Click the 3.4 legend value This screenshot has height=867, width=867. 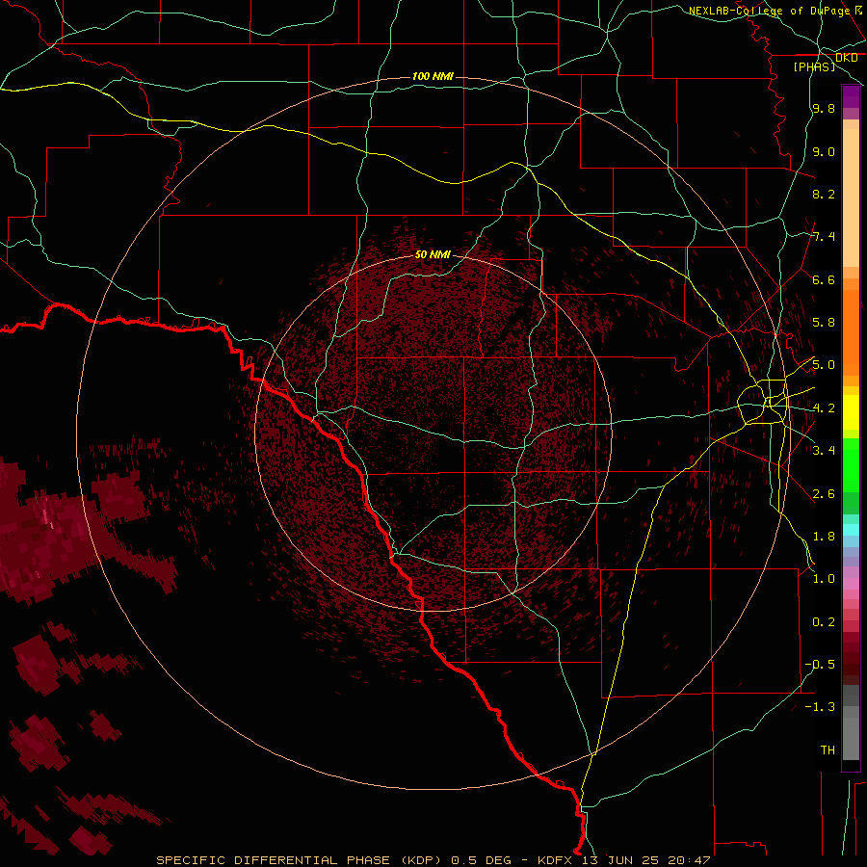point(824,451)
